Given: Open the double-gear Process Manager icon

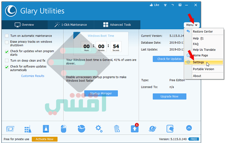Looking at the screenshot, I should (99, 129).
